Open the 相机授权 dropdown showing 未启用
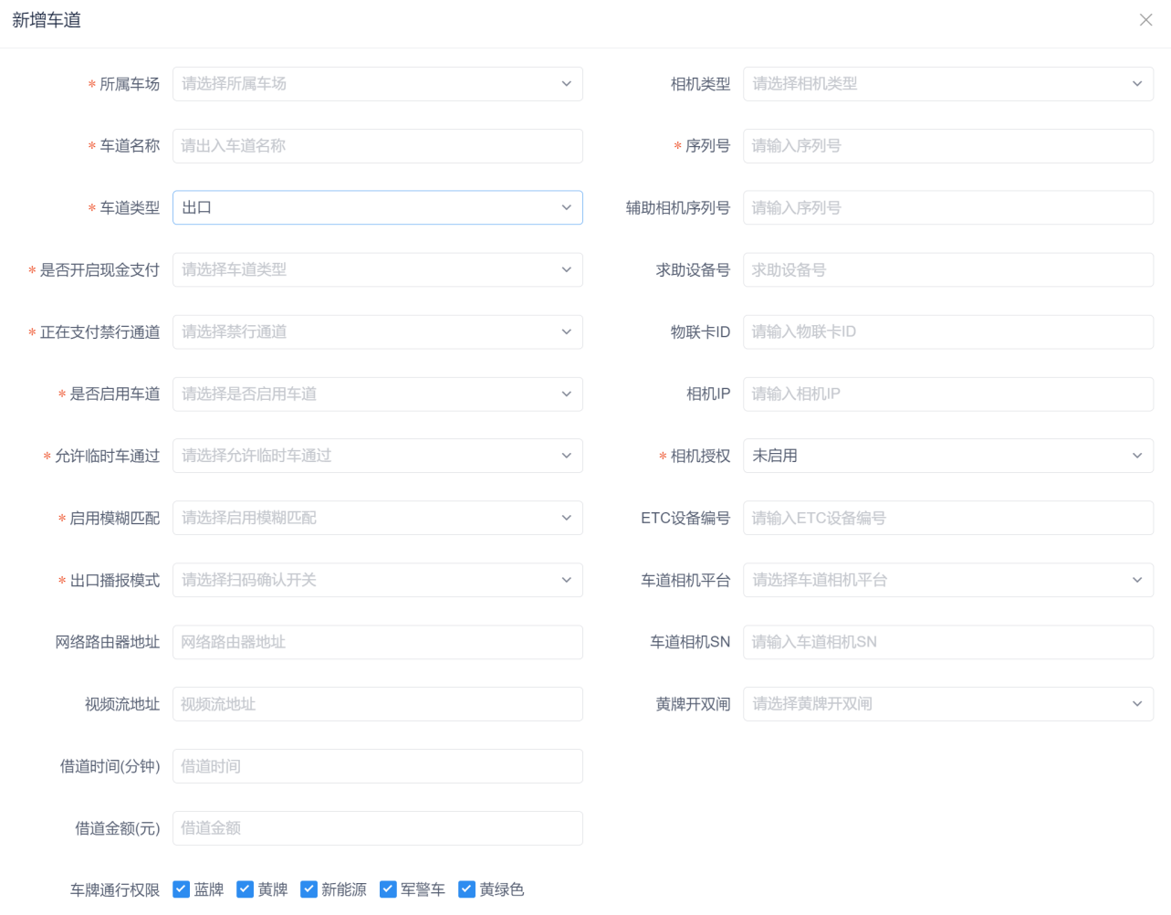This screenshot has height=915, width=1171. 948,456
